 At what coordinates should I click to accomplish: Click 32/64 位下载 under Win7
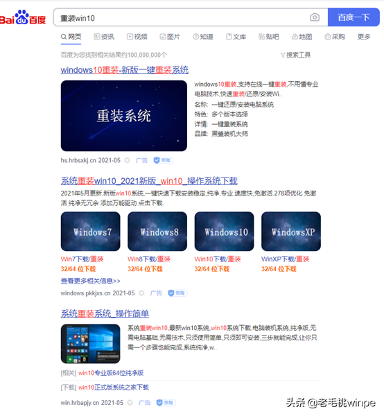coord(78,269)
